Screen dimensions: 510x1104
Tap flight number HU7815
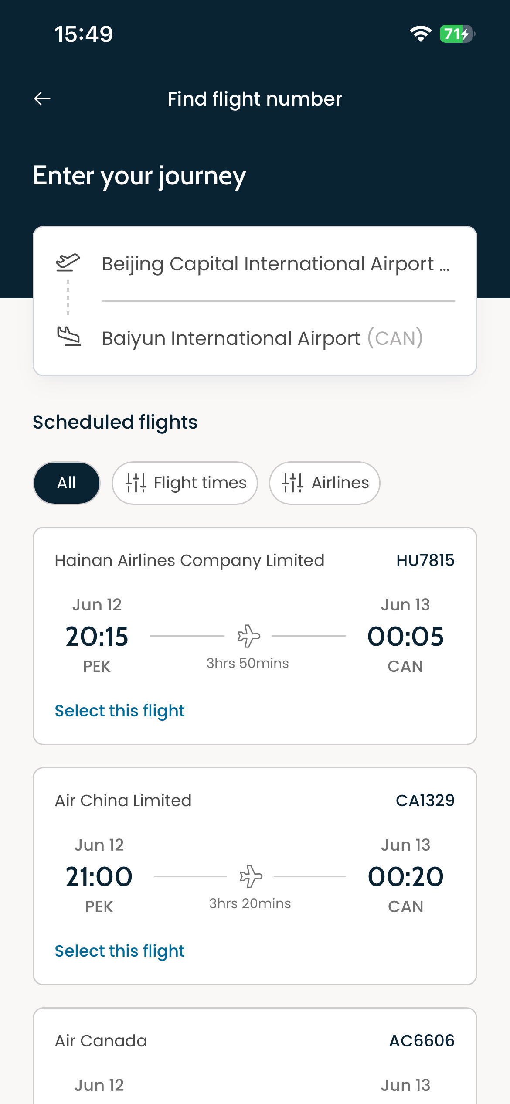(425, 560)
